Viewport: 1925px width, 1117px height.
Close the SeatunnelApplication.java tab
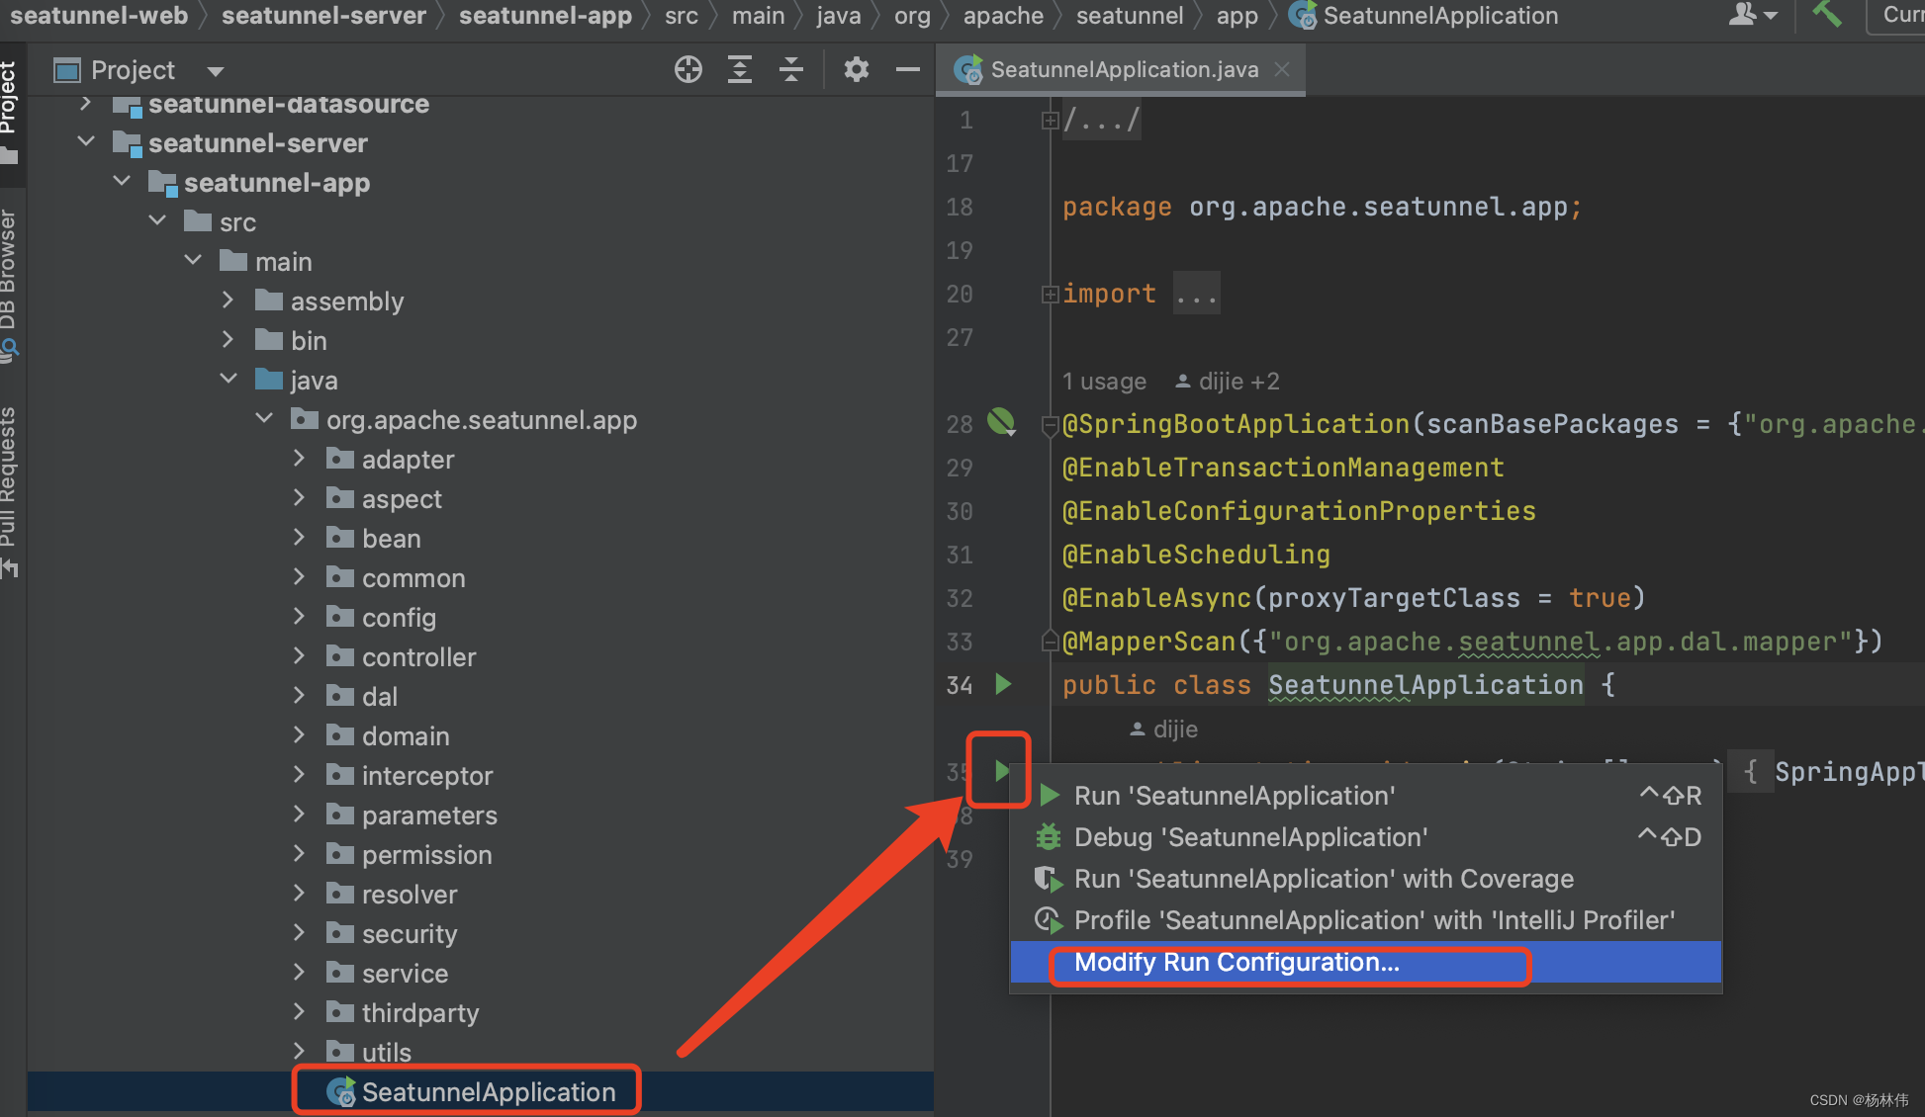click(1282, 69)
